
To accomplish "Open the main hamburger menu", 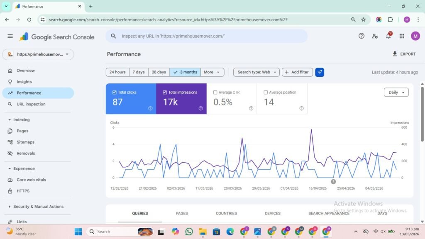I will (10, 36).
